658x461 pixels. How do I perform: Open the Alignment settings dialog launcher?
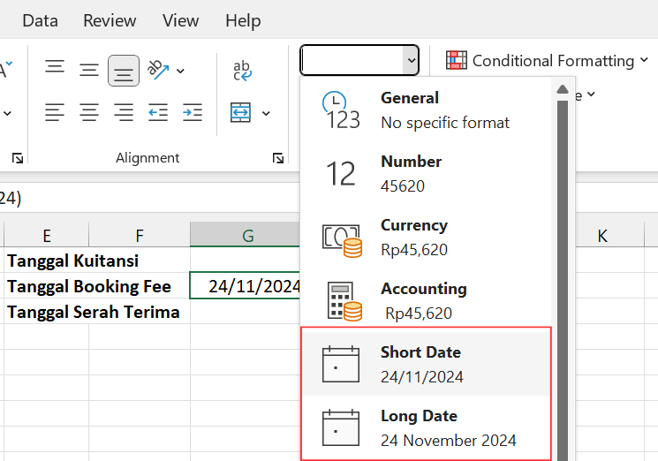(278, 158)
